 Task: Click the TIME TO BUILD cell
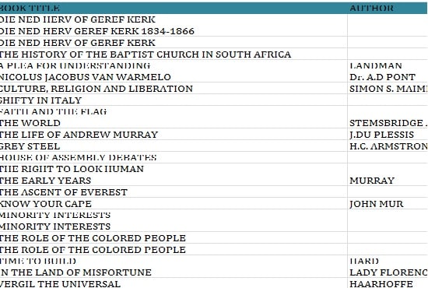174,261
